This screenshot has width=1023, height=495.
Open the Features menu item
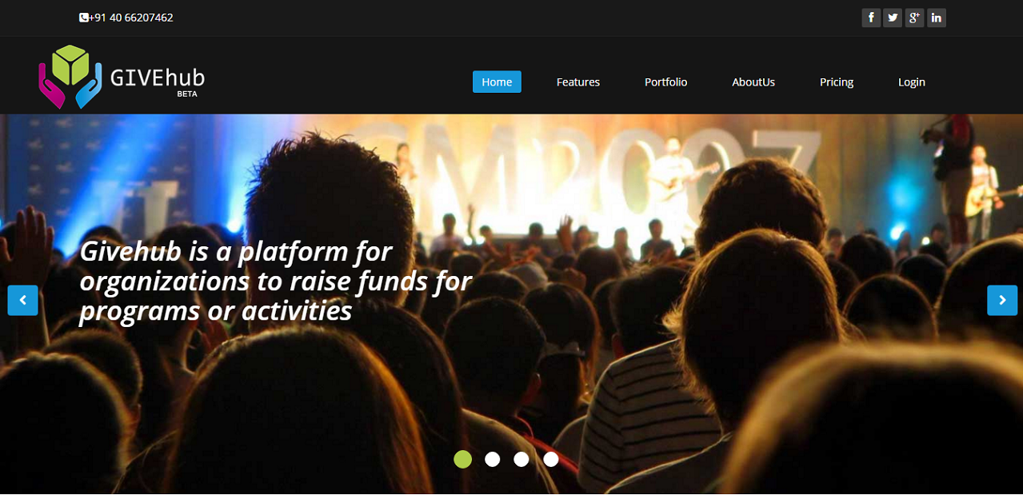578,82
